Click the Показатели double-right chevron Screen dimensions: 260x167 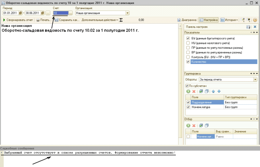(x=254, y=32)
